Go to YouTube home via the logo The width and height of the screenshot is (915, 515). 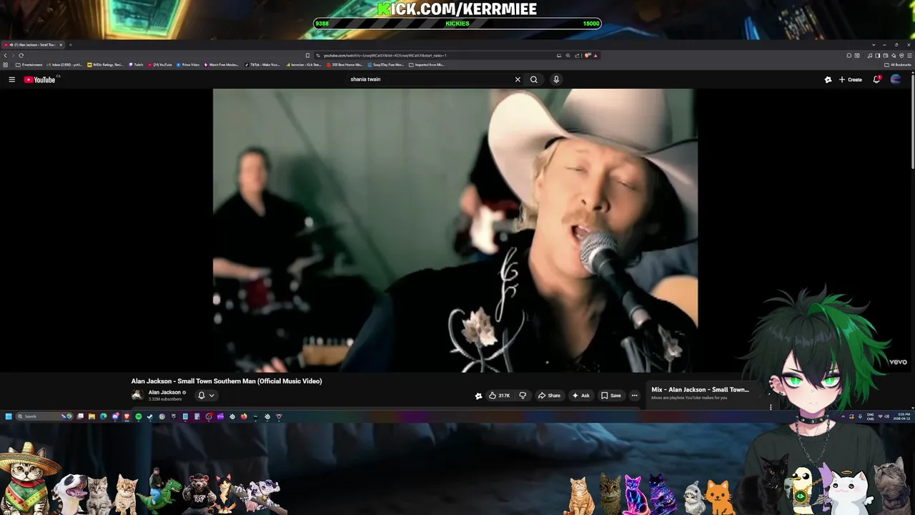(x=40, y=79)
